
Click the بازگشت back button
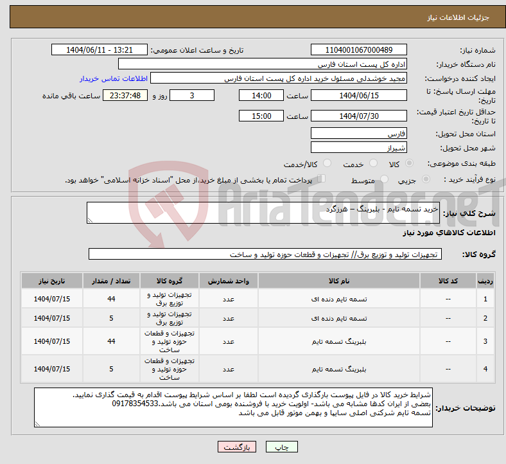[237, 447]
